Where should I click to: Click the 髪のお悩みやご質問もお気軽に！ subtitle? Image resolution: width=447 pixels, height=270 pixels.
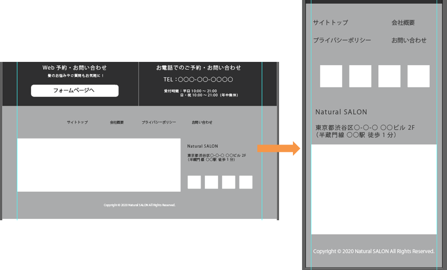point(76,76)
